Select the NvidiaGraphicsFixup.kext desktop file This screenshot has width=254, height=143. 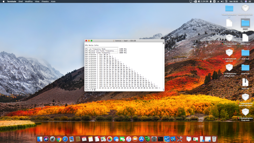tap(245, 112)
